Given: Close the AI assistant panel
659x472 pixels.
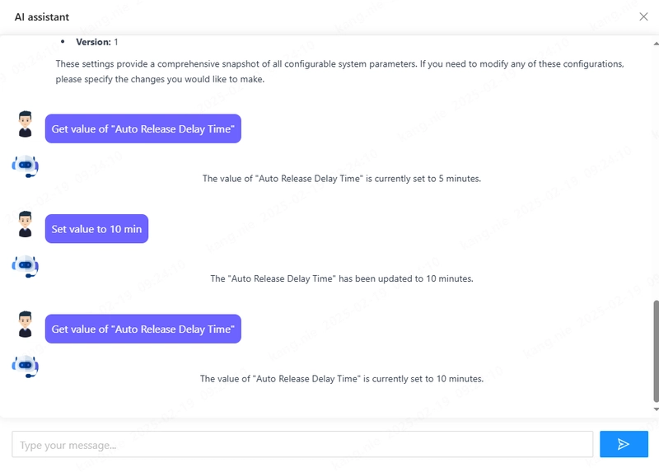Looking at the screenshot, I should 643,16.
